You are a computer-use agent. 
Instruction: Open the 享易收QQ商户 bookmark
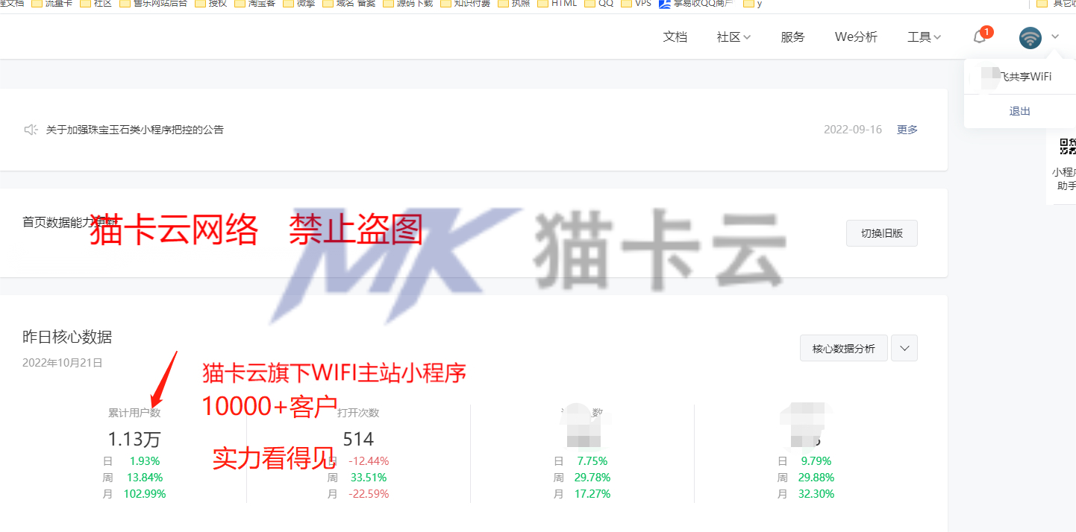(x=696, y=4)
